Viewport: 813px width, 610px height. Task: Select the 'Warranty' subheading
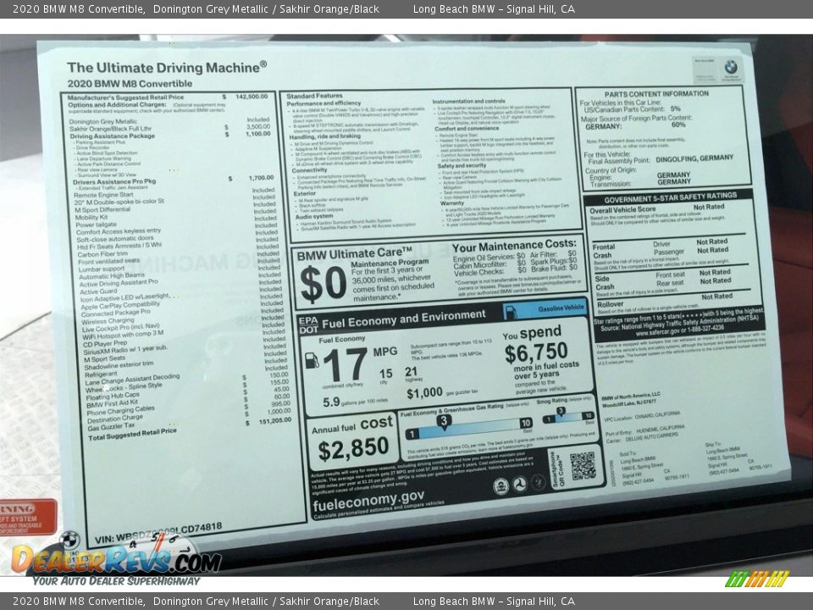click(x=452, y=203)
